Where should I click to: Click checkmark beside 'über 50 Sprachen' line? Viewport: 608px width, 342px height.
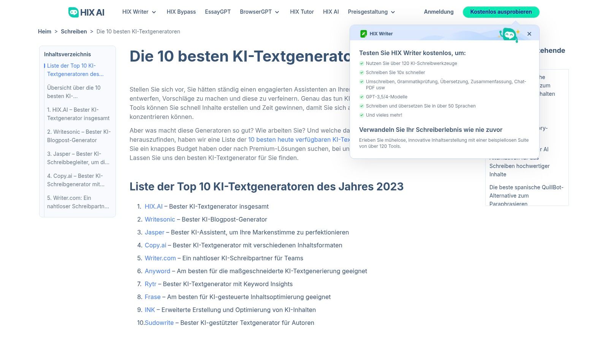pyautogui.click(x=362, y=106)
